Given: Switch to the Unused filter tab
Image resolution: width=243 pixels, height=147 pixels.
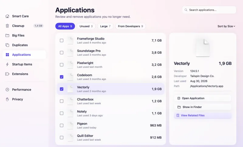Looking at the screenshot, I should click(x=86, y=26).
